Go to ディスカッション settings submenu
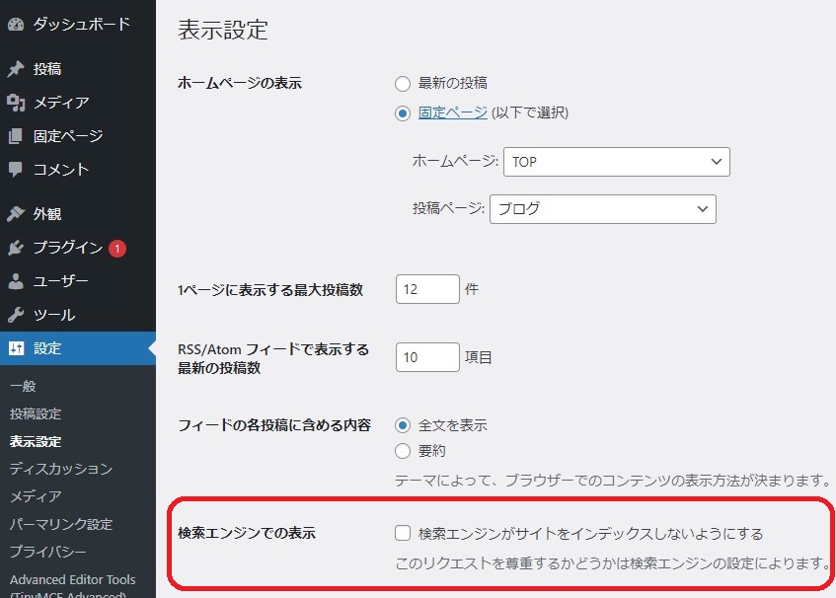Screen dimensions: 836x598 (x=61, y=469)
